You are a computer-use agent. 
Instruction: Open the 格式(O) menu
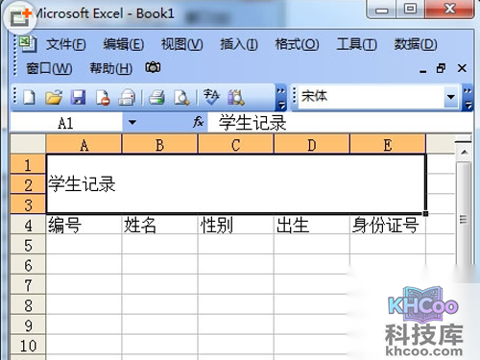[297, 44]
